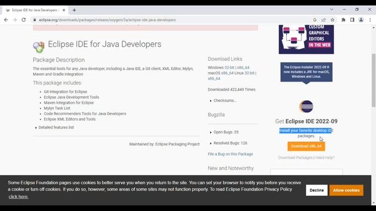Download macOS x86_64 package

[227, 73]
